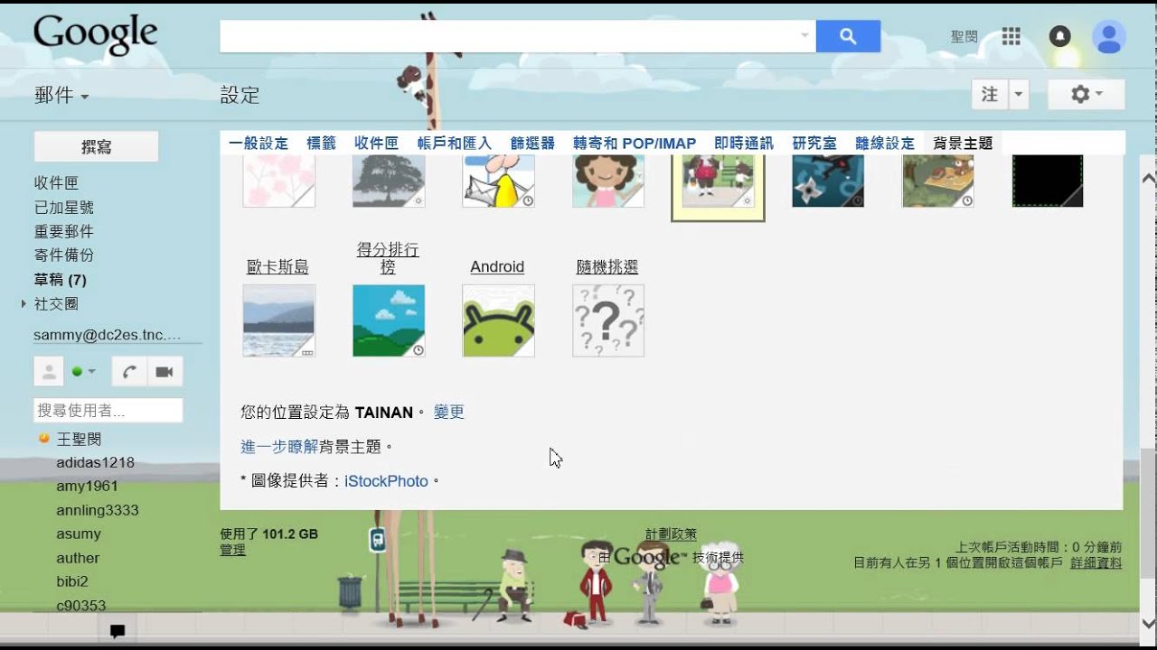Open the Hangouts chat bubble icon
Image resolution: width=1157 pixels, height=650 pixels.
118,631
